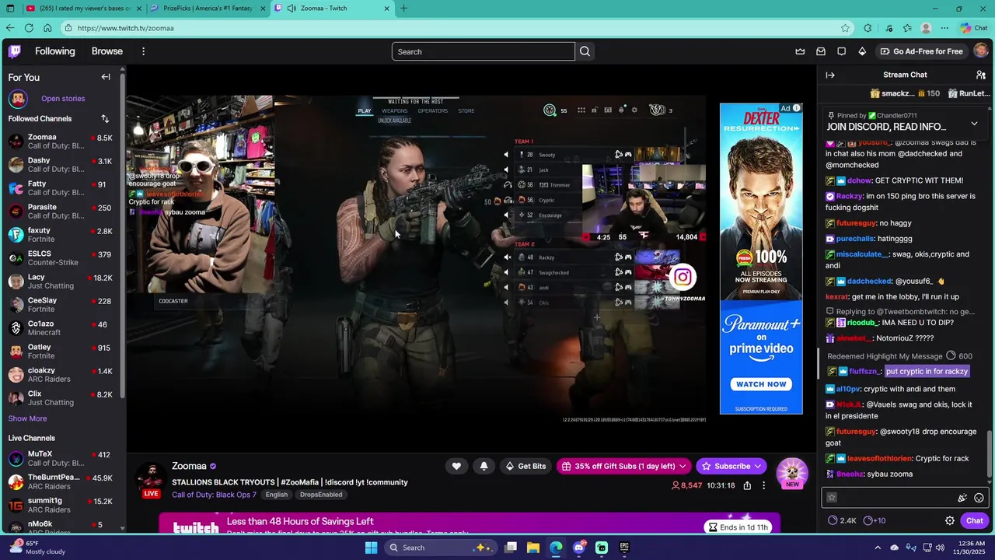995x560 pixels.
Task: Open the Fatty channel in sidebar
Action: 61,188
